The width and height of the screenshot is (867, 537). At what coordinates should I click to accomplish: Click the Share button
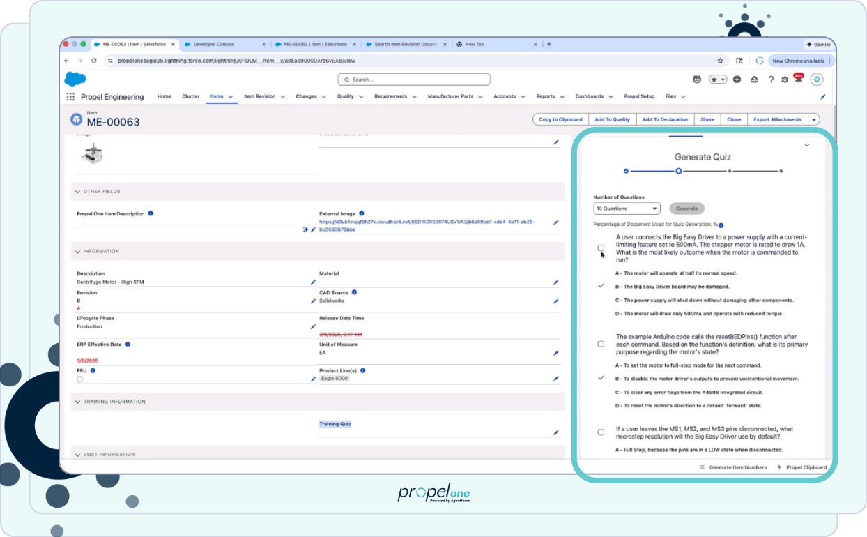click(707, 119)
